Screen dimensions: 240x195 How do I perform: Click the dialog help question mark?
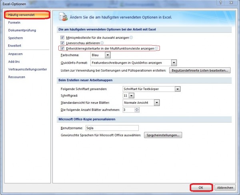(x=220, y=3)
